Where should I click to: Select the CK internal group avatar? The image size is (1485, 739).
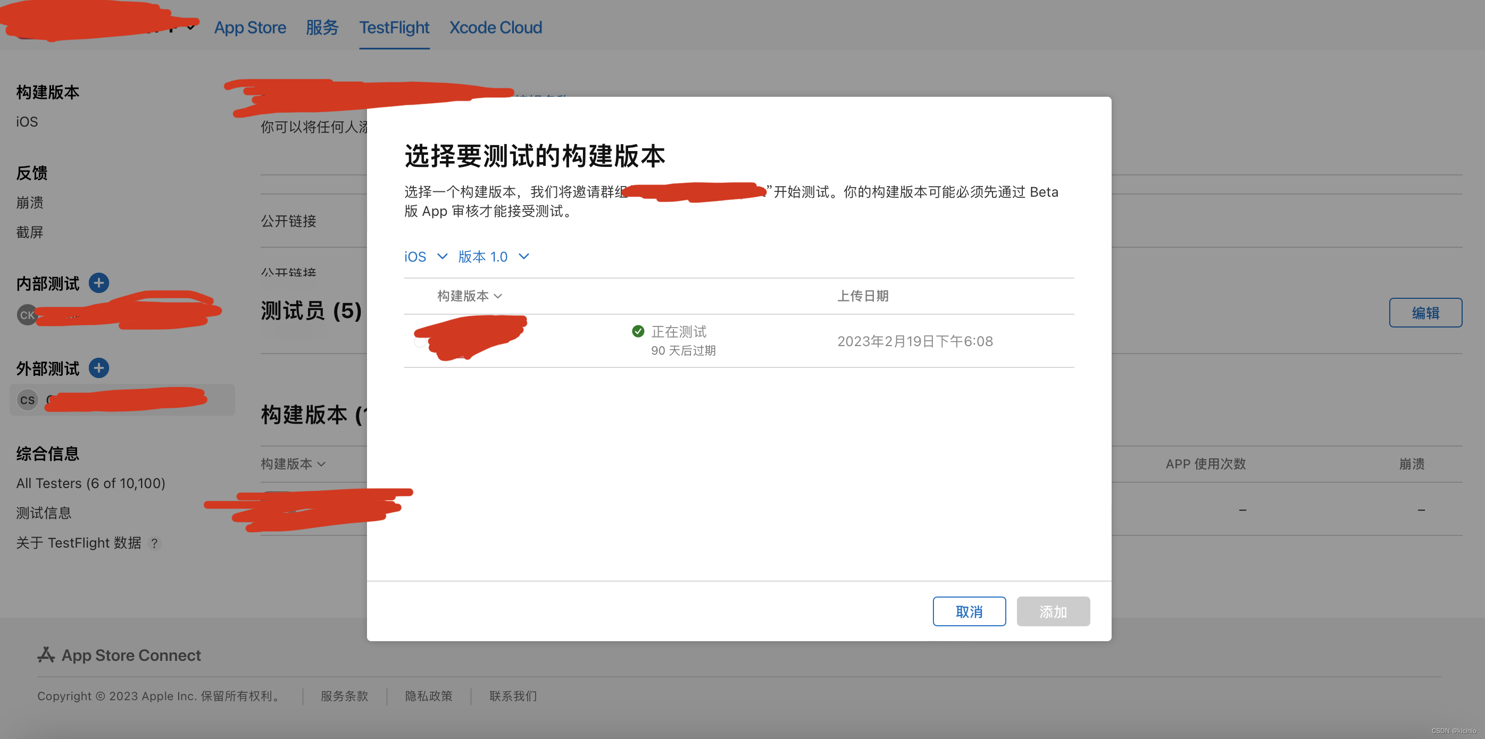click(27, 315)
